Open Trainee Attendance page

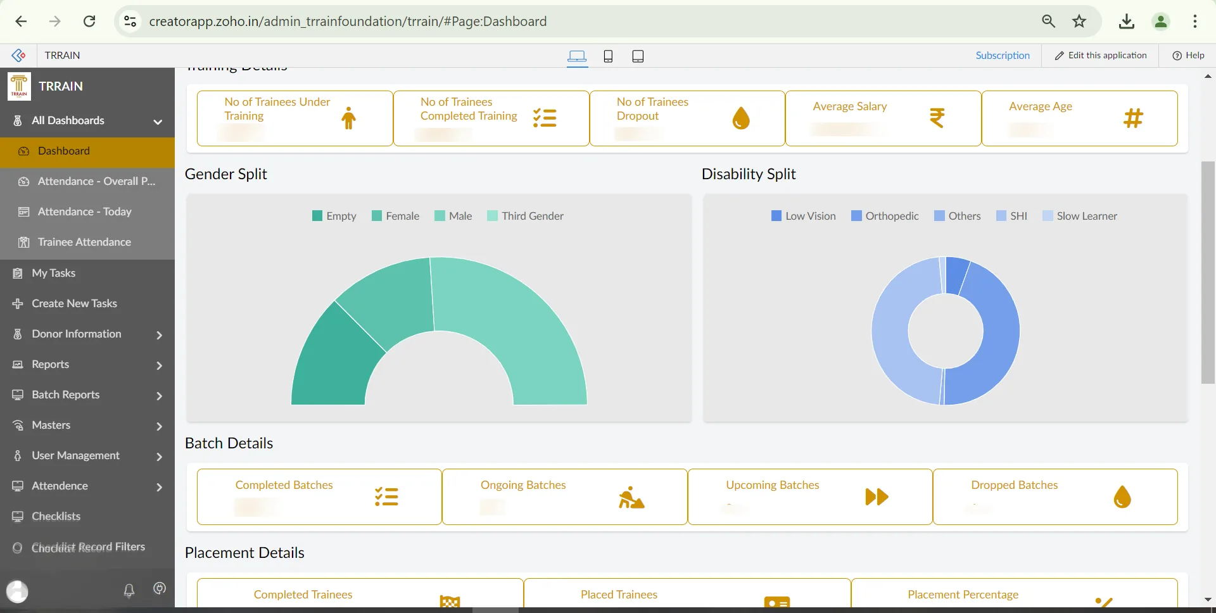click(x=87, y=243)
